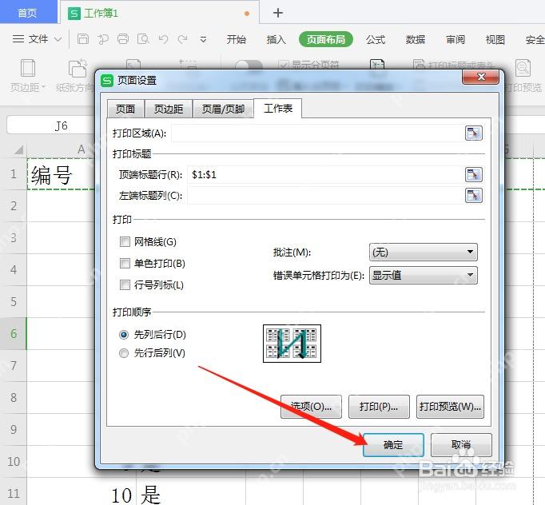Click the Print icon in quick toolbar

coord(123,39)
